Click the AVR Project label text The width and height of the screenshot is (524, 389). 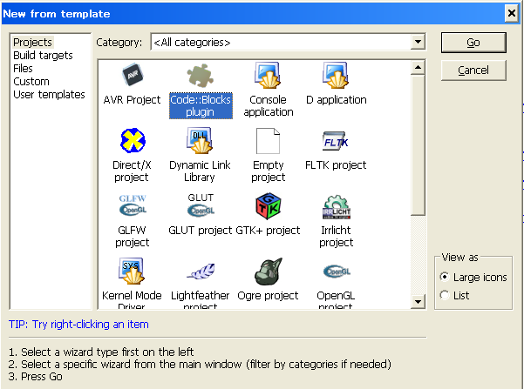tap(132, 100)
